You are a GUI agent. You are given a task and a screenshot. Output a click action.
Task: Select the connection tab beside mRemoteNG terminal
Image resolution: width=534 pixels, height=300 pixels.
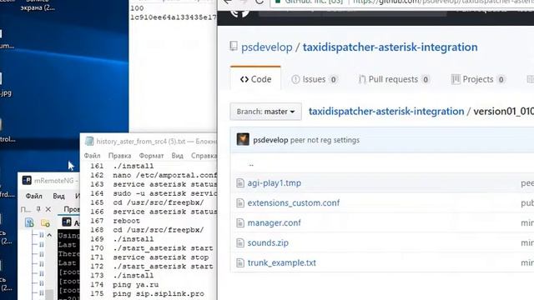[x=70, y=222]
